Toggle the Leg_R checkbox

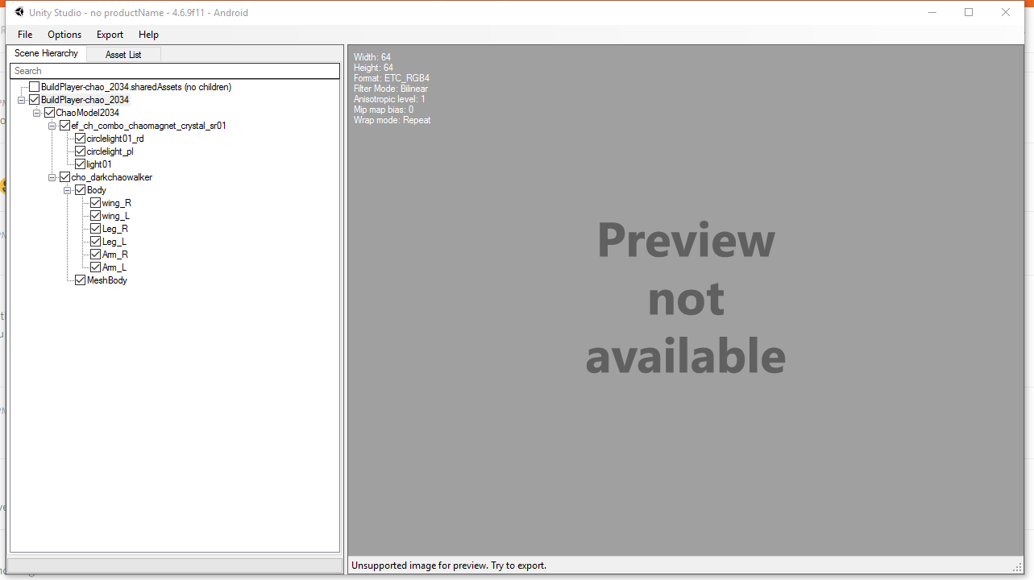95,229
